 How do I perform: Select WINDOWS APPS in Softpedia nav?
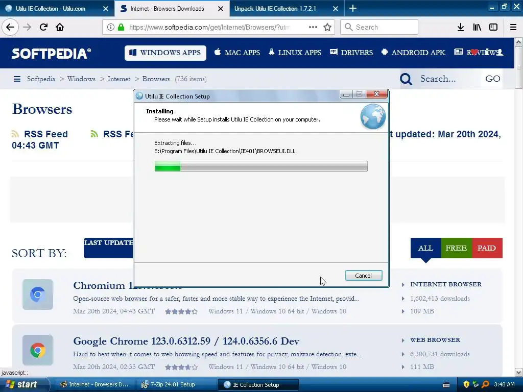[x=165, y=53]
